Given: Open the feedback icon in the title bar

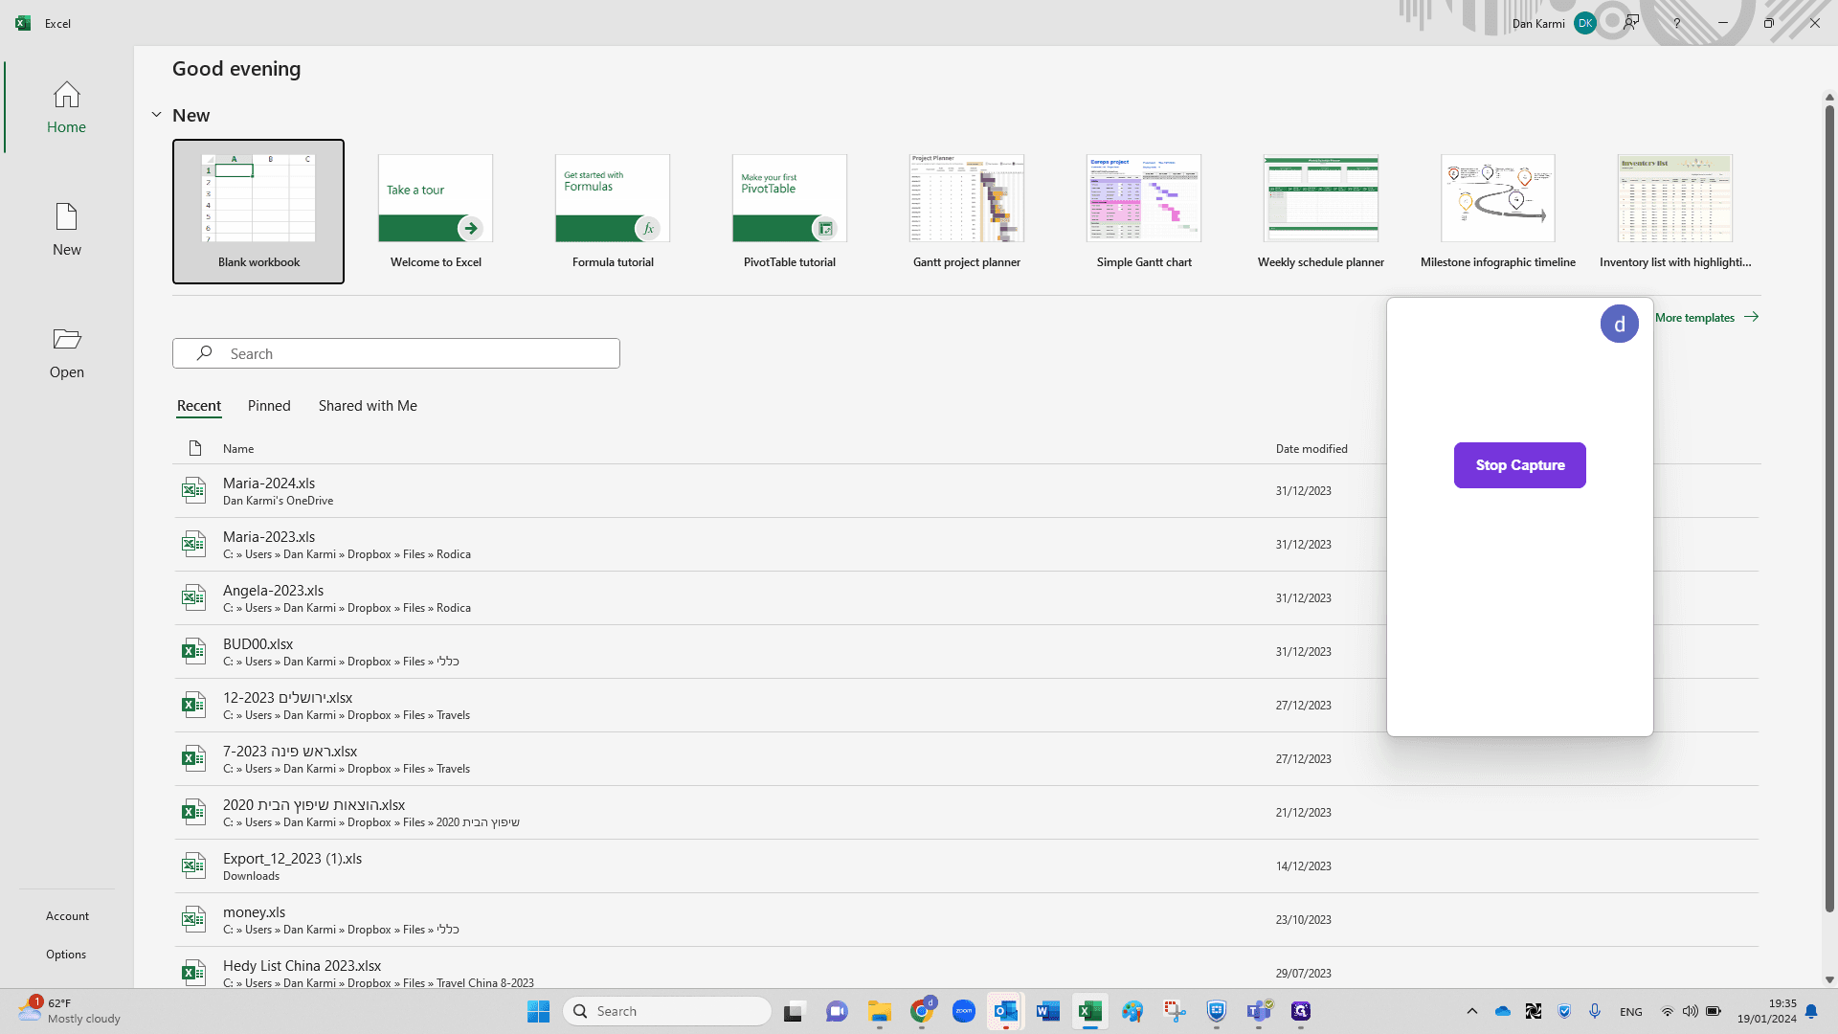Looking at the screenshot, I should point(1631,23).
